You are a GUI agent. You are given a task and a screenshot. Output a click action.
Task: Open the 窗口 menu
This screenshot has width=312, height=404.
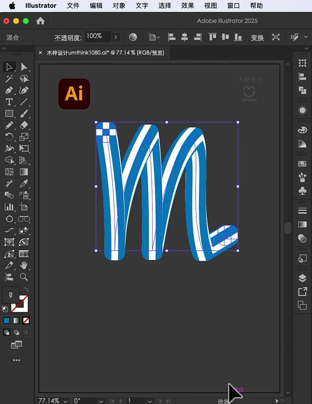(234, 6)
